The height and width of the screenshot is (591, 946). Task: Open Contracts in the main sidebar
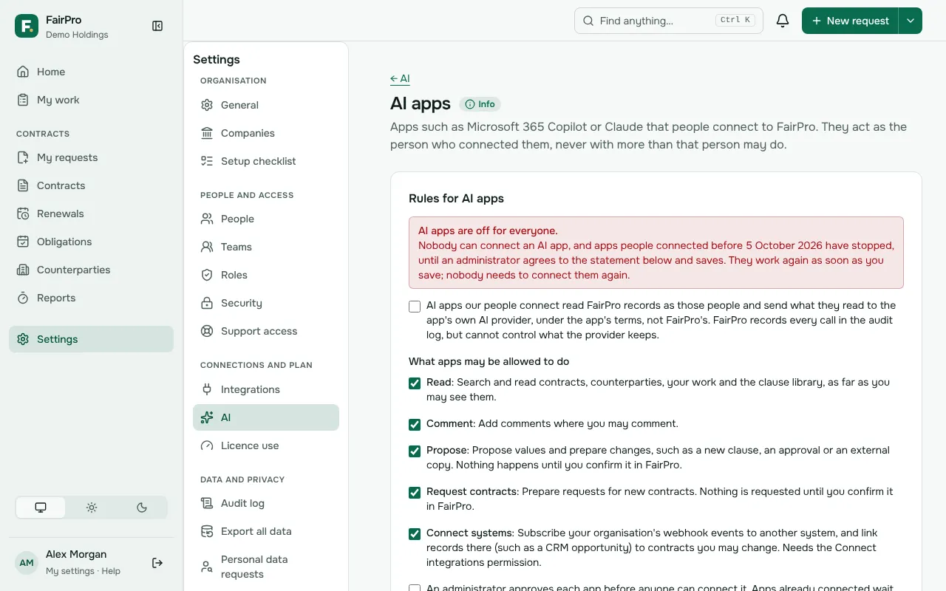click(x=91, y=185)
